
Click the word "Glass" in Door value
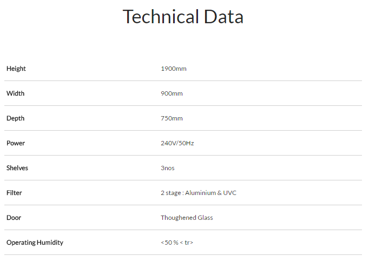pyautogui.click(x=205, y=218)
